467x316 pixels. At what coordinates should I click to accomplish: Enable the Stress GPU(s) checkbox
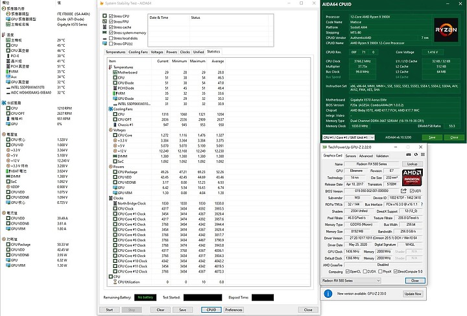tap(111, 43)
